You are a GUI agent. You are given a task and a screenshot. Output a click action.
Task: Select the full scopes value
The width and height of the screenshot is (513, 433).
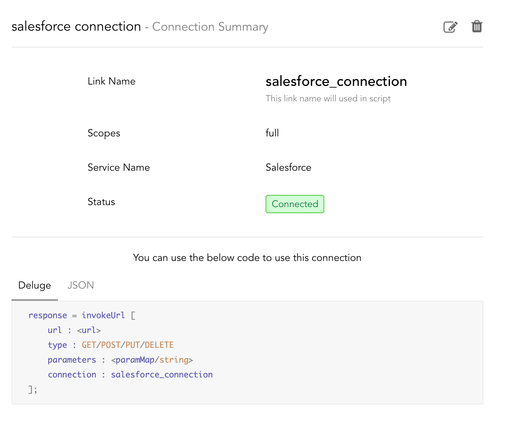[x=272, y=133]
